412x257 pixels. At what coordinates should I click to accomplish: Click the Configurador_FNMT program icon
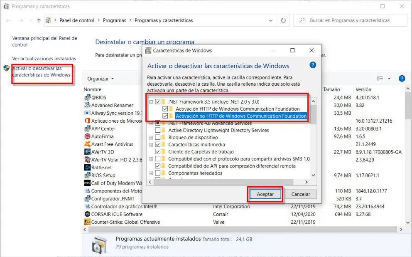[87, 199]
